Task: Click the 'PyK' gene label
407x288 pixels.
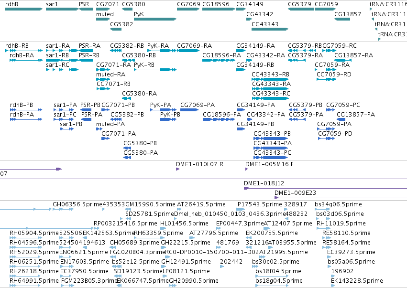Action: click(x=139, y=14)
